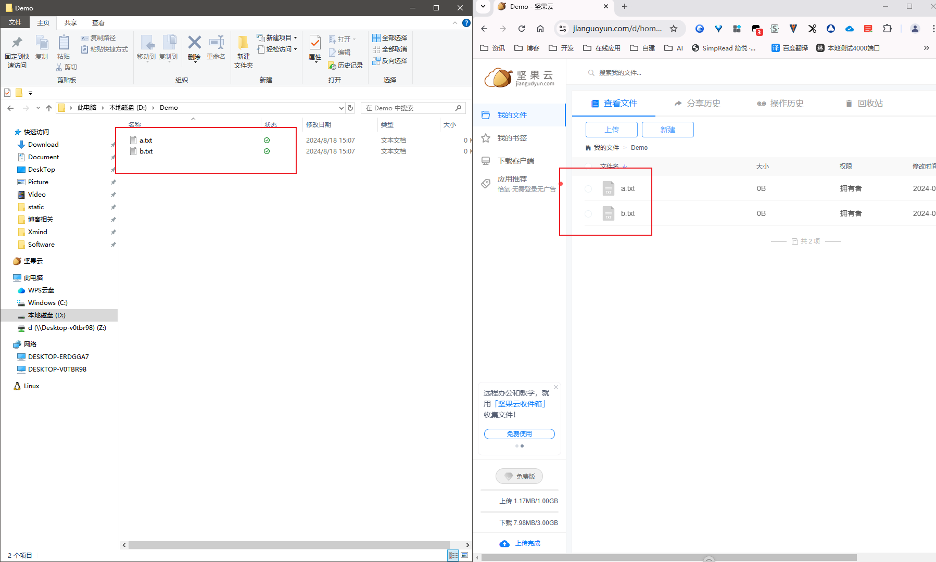This screenshot has height=562, width=936.
Task: Sort by the Date modified (修改日期) column
Action: click(x=319, y=124)
